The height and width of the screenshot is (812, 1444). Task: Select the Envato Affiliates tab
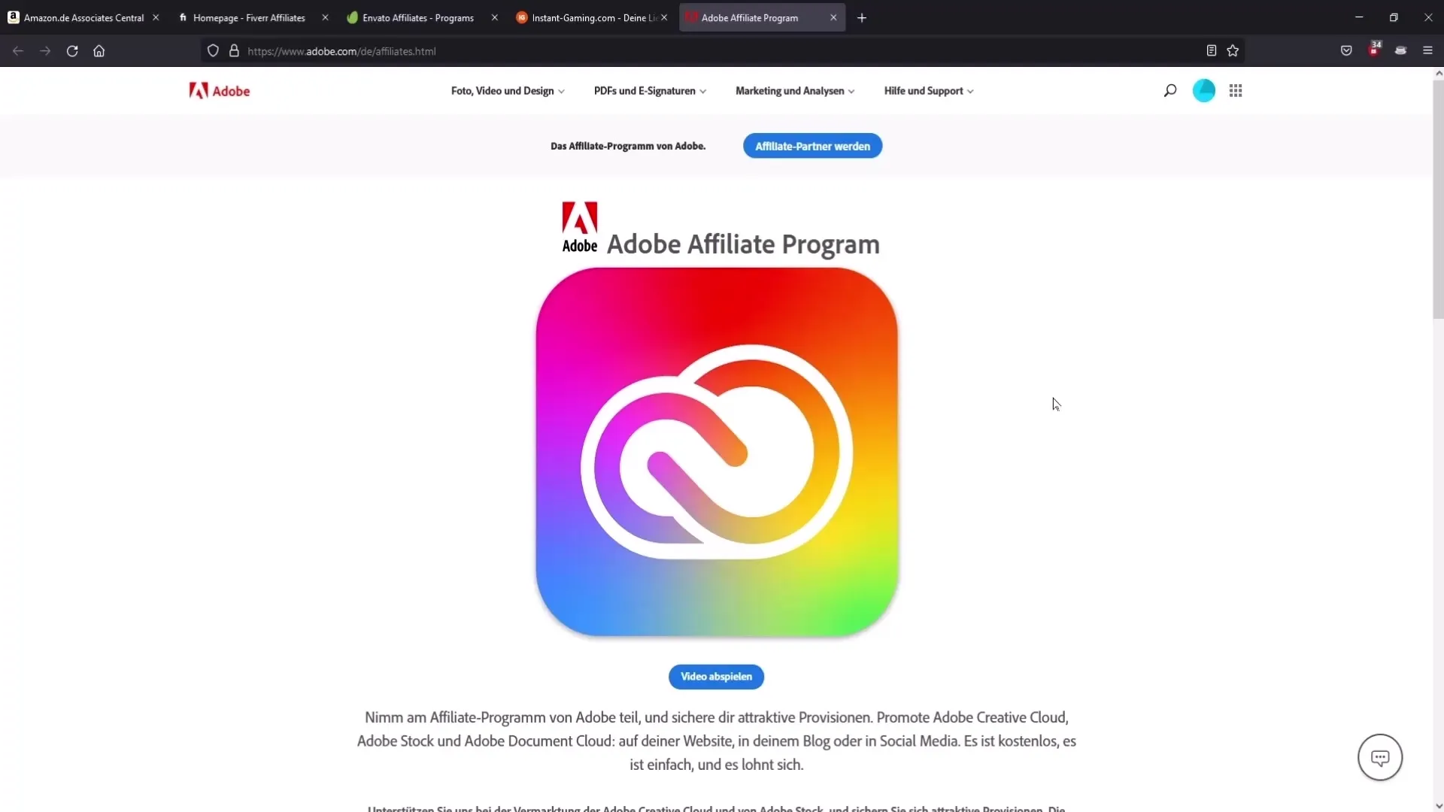click(417, 17)
